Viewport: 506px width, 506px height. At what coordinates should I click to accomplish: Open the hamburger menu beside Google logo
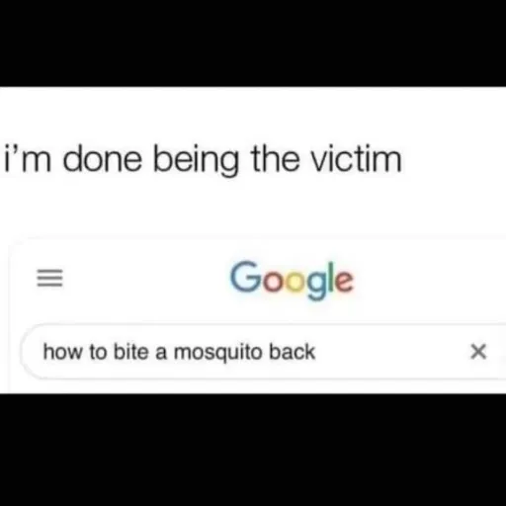[49, 278]
